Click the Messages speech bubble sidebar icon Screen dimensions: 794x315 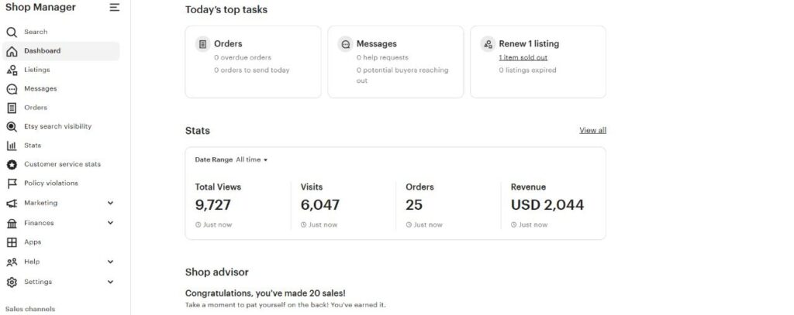12,89
